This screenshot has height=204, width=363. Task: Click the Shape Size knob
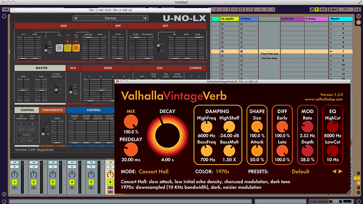257,127
